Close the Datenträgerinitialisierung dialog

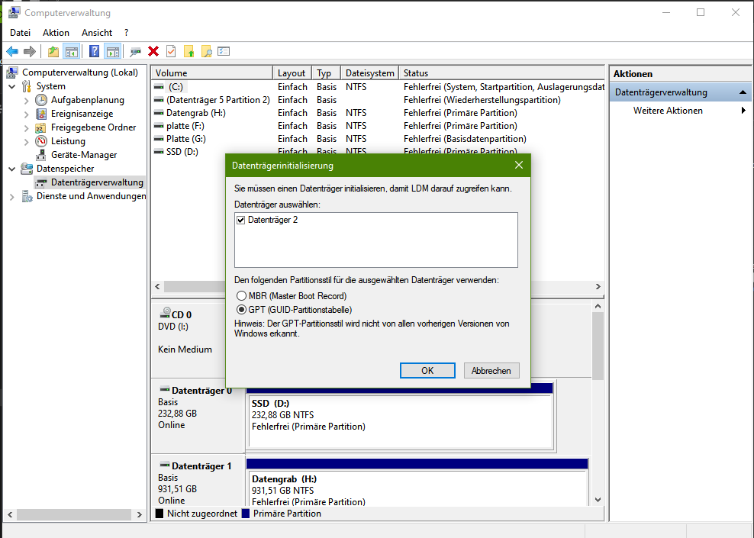[519, 165]
